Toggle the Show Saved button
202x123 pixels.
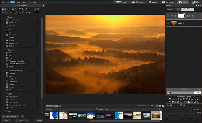point(50,106)
